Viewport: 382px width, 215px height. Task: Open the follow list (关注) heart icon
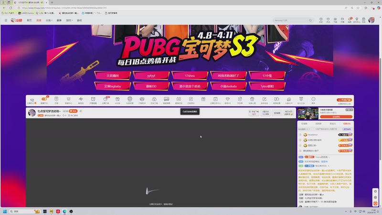328,20
